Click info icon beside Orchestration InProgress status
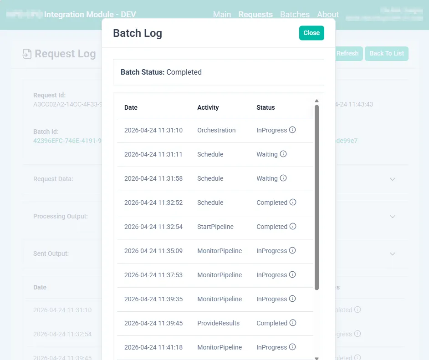This screenshot has height=360, width=429. pos(292,130)
